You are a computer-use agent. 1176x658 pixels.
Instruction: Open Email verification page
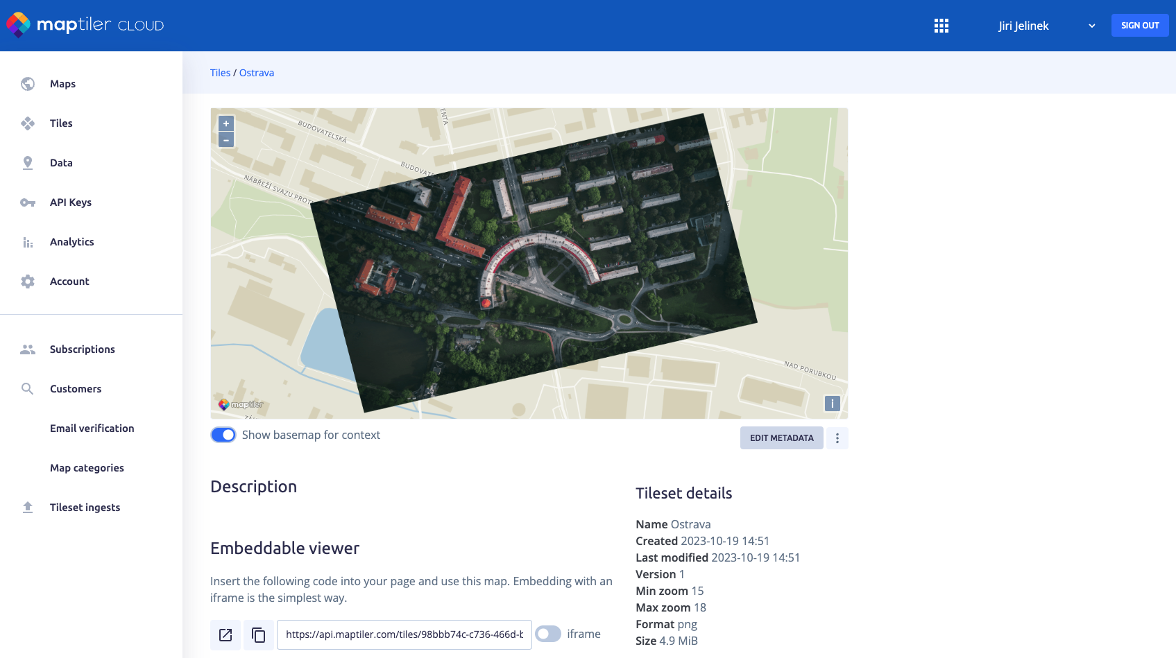click(x=92, y=428)
